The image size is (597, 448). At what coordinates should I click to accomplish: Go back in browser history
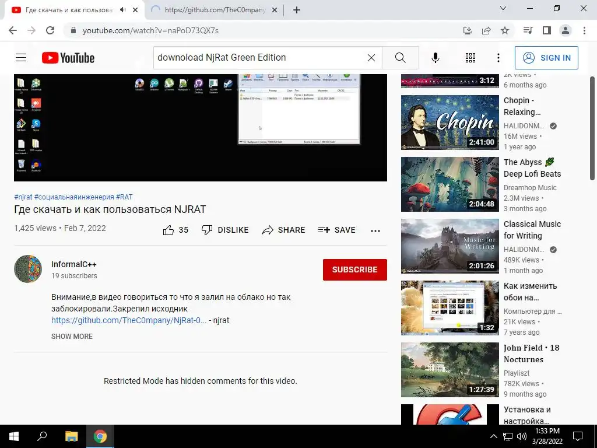(x=13, y=30)
